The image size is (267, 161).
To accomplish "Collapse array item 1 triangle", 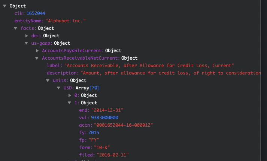I will 69,103.
